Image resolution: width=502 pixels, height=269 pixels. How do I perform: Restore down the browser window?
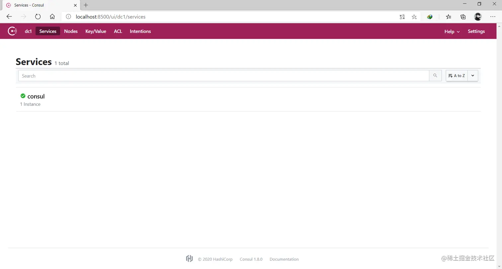[479, 4]
